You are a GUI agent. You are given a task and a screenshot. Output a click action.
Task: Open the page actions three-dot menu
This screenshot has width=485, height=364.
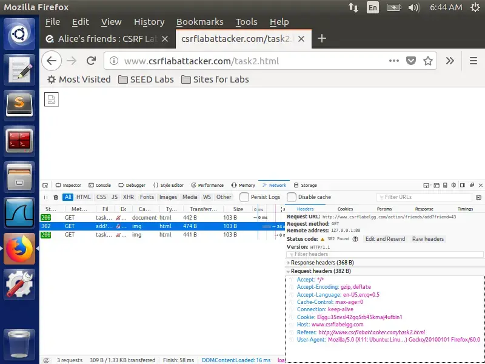pos(393,61)
